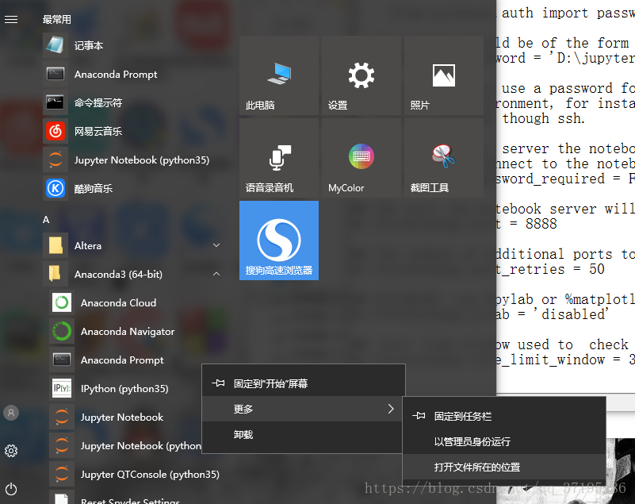
Task: Open the This PC (此电脑) tile
Action: click(x=279, y=75)
